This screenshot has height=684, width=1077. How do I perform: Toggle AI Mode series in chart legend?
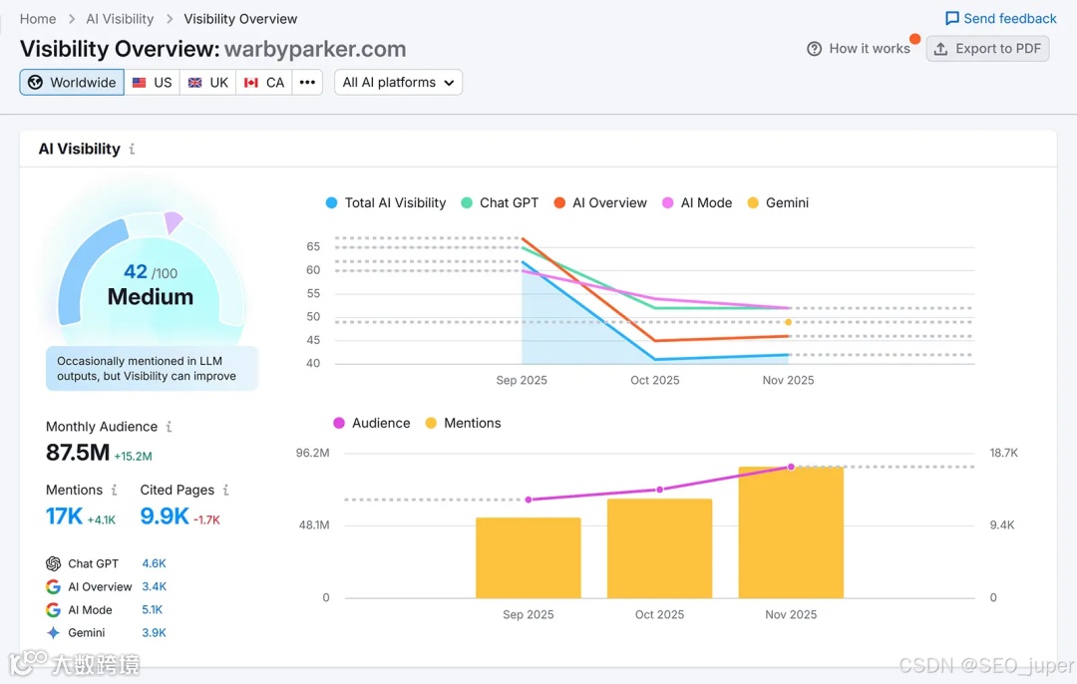pyautogui.click(x=697, y=202)
